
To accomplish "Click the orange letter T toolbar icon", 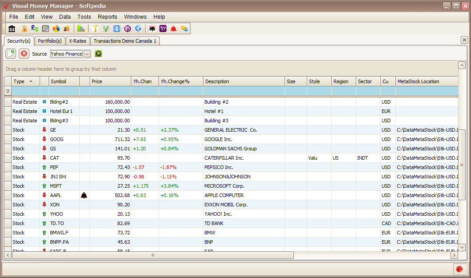I will [95, 28].
